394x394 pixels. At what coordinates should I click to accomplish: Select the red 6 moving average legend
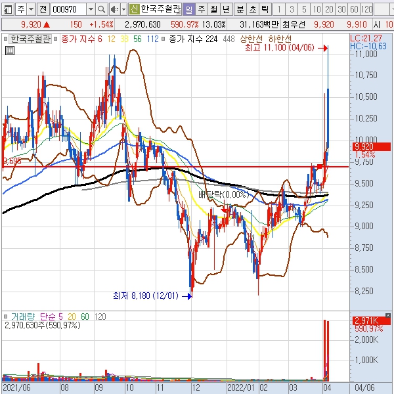click(100, 39)
